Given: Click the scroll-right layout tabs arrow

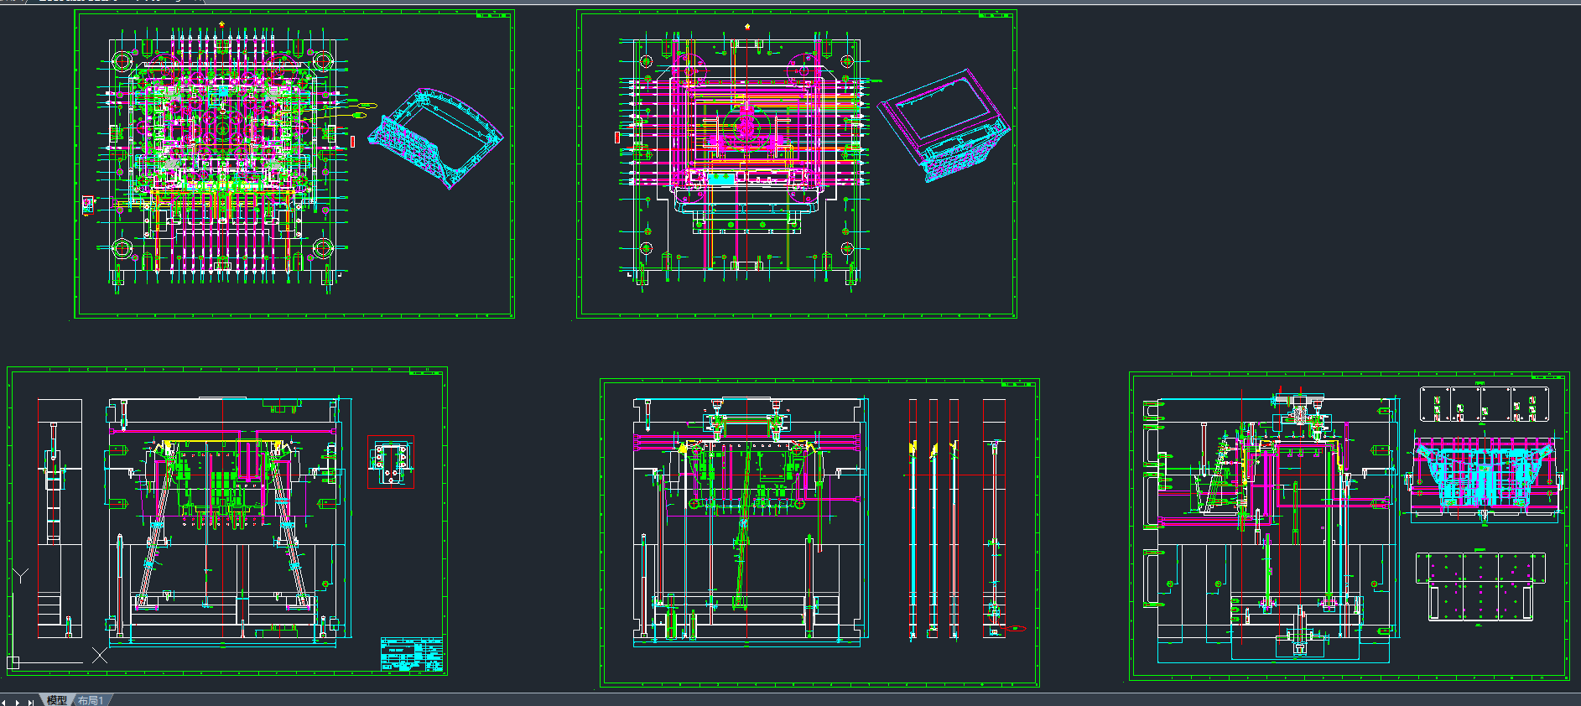Looking at the screenshot, I should pos(18,701).
